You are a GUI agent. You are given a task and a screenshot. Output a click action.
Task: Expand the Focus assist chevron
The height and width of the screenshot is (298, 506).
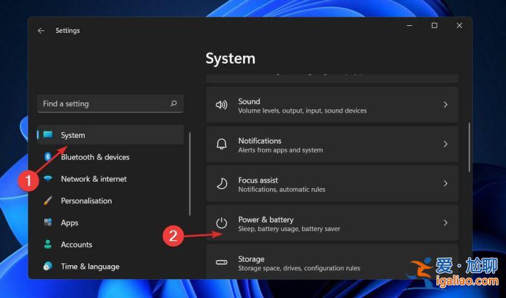(445, 183)
